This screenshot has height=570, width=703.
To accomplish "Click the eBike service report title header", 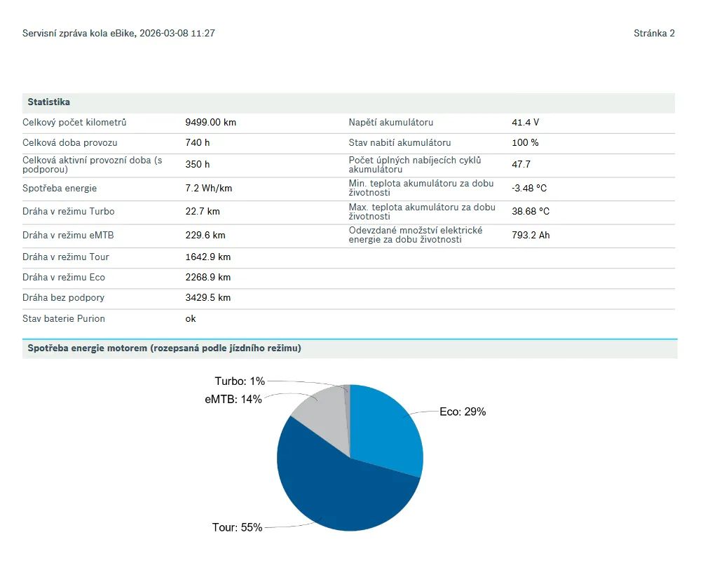I will tap(118, 34).
